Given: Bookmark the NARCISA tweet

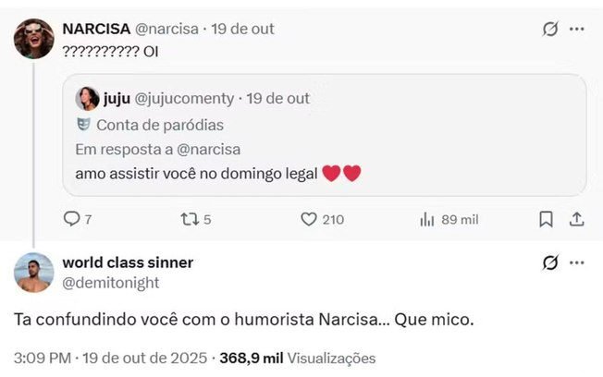Looking at the screenshot, I should point(546,219).
